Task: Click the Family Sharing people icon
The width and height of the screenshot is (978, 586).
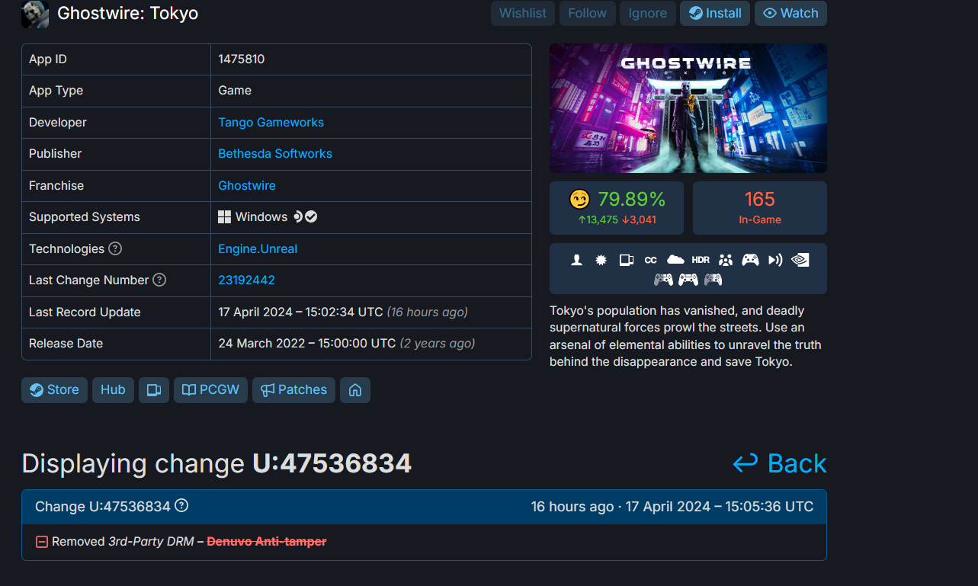Action: (725, 260)
